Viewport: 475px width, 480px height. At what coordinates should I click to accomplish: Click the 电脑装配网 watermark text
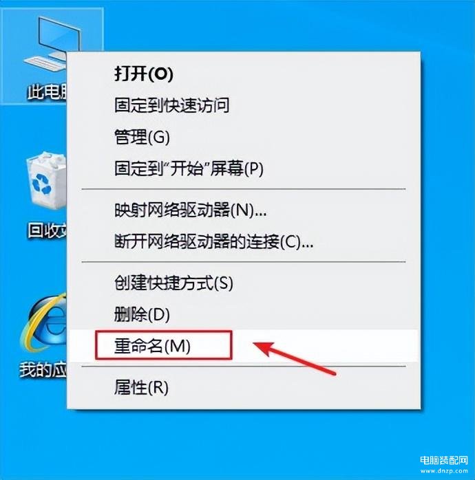tap(444, 460)
